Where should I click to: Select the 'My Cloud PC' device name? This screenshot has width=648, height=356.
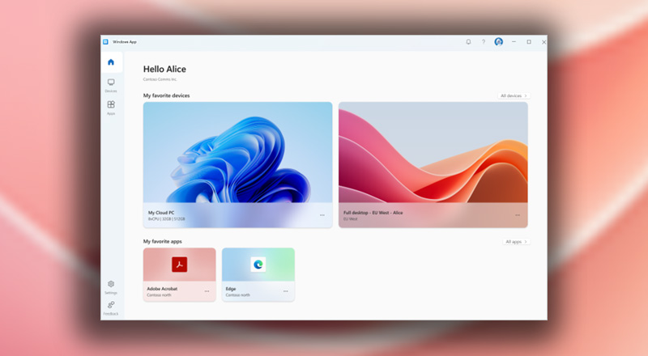(x=161, y=213)
